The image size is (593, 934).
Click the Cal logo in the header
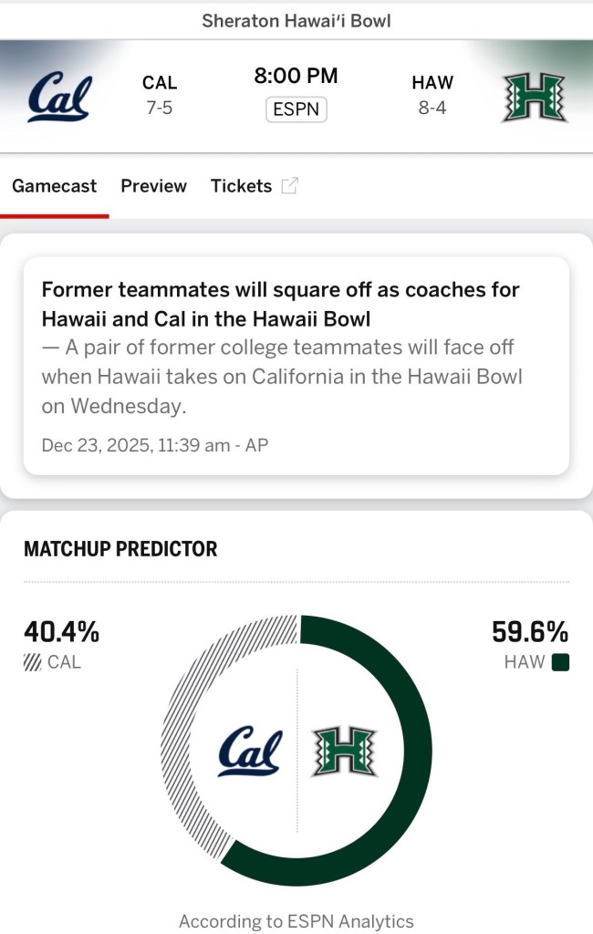point(59,97)
